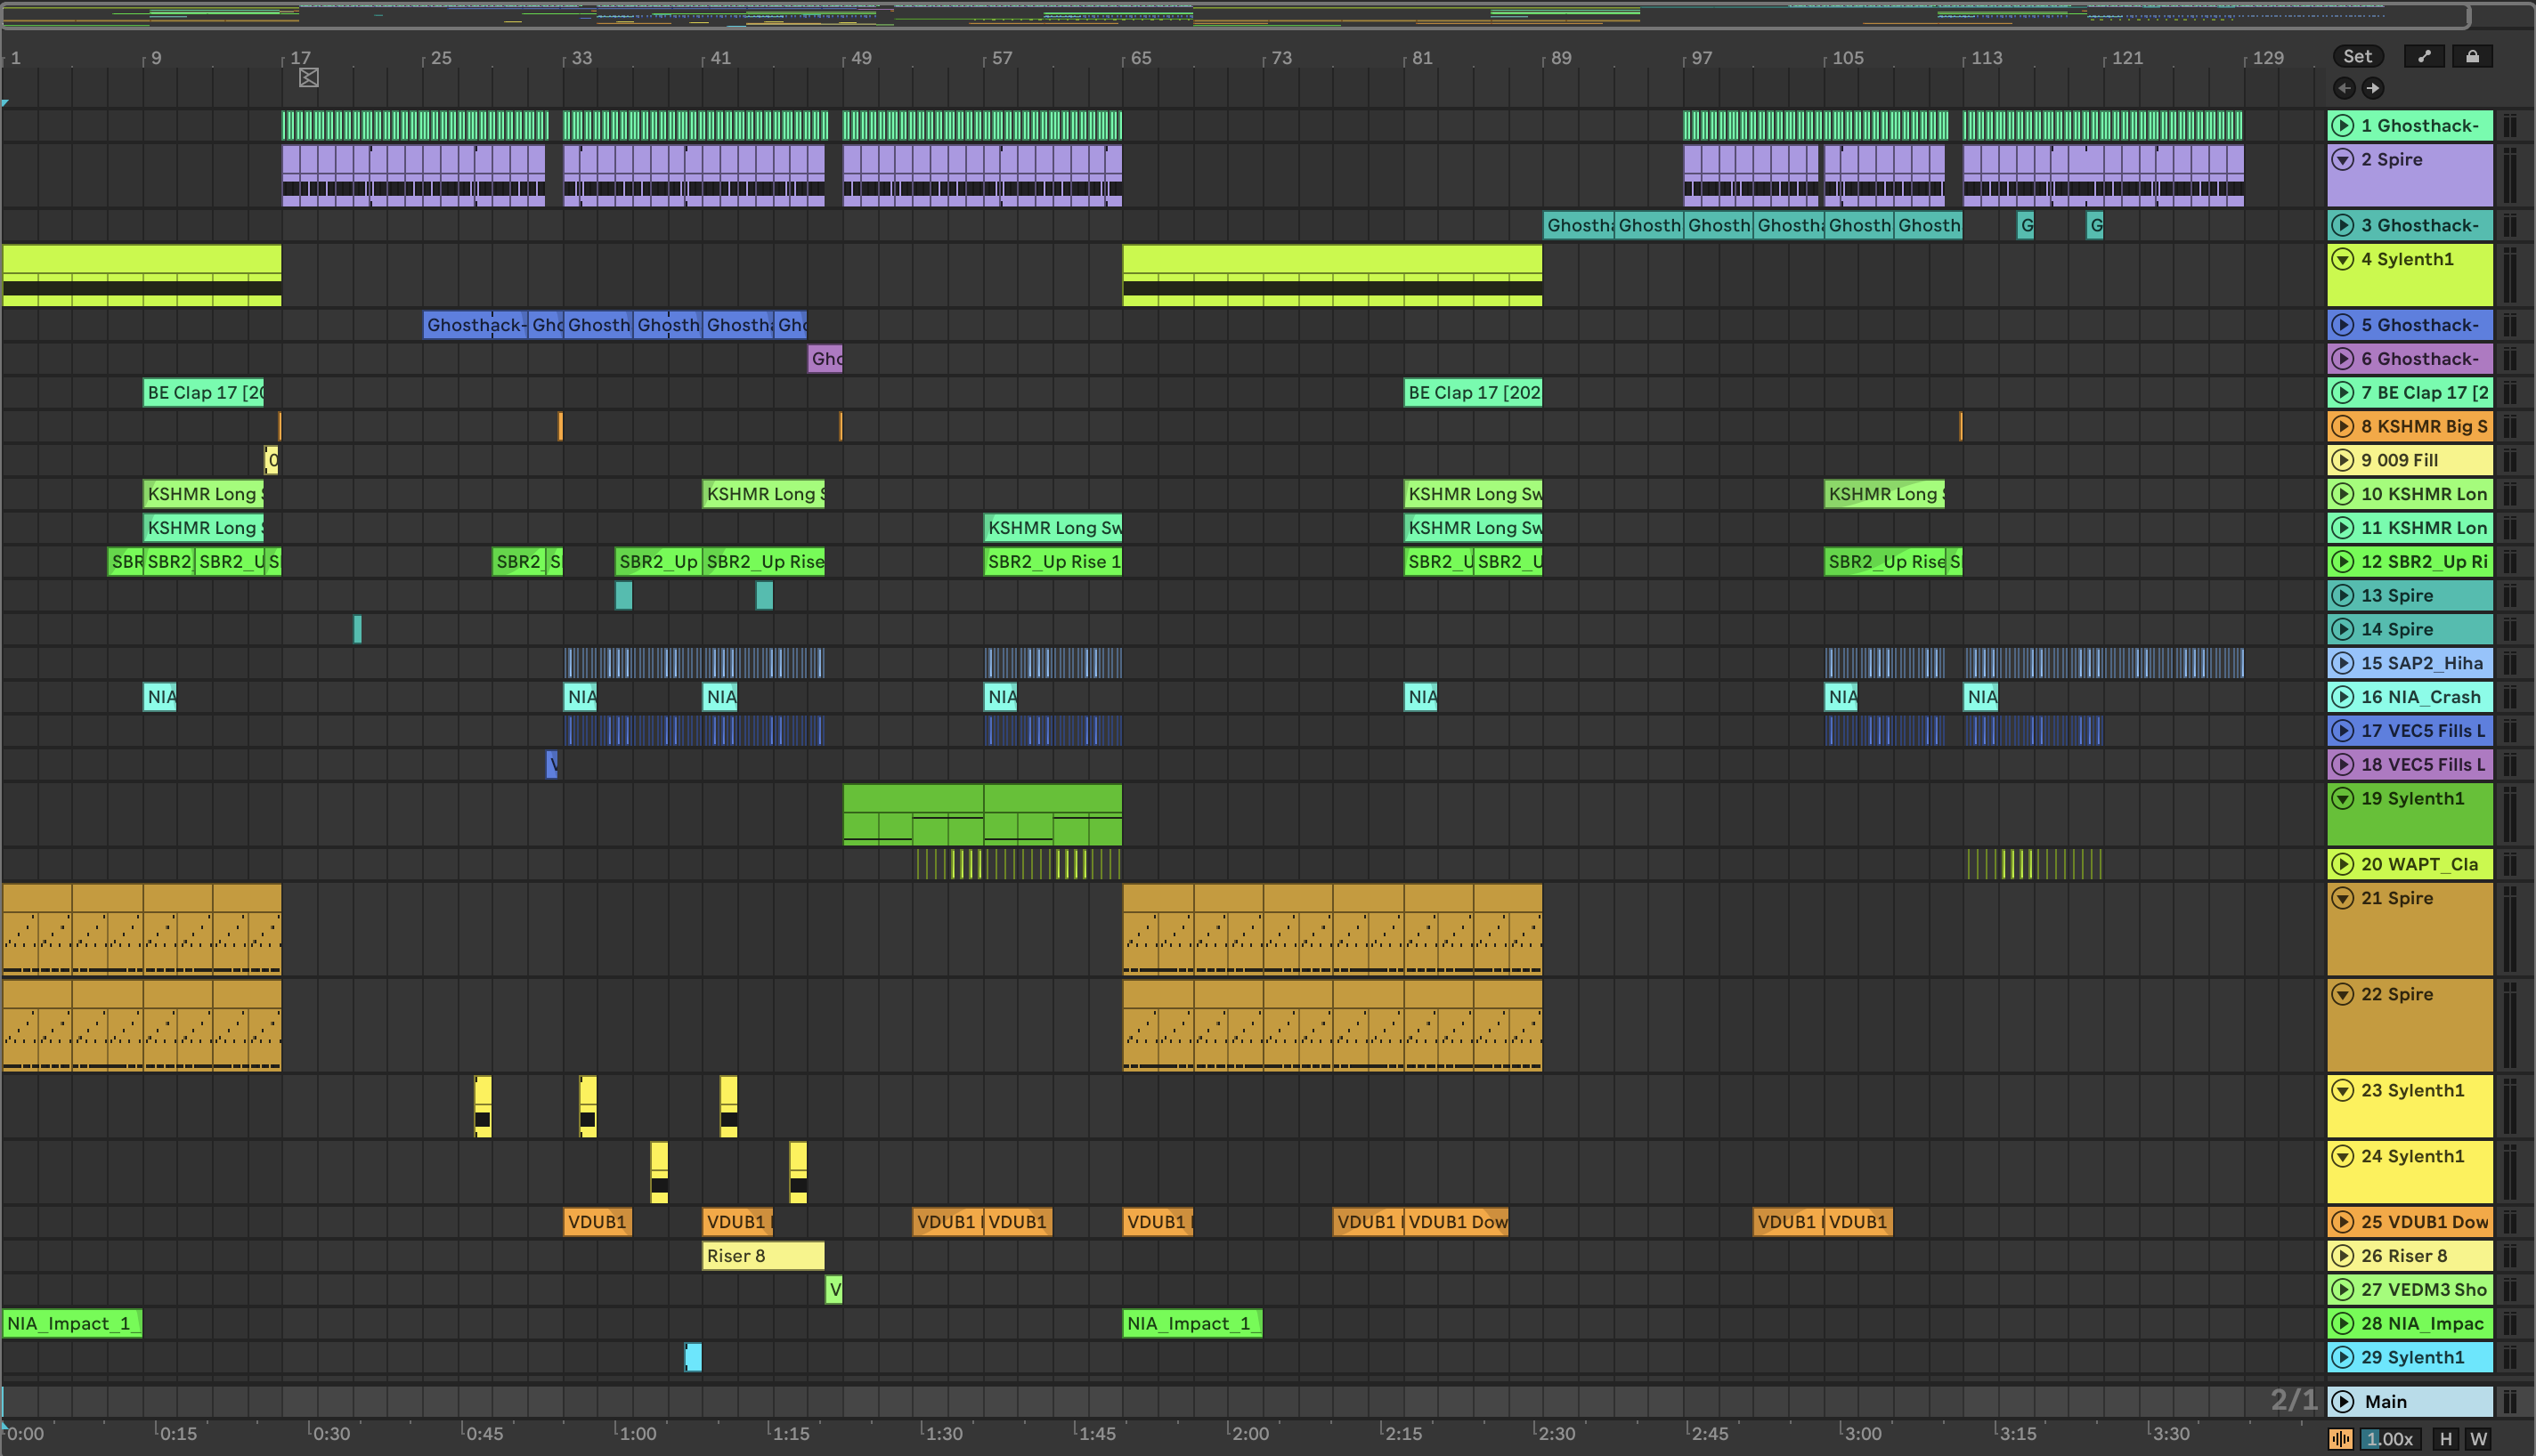The width and height of the screenshot is (2536, 1456).
Task: Click unfold icon on 13 Spire track
Action: click(x=2342, y=595)
